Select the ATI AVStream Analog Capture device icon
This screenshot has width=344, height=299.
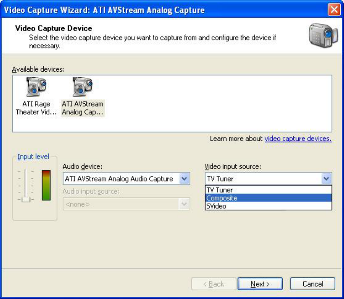(82, 87)
